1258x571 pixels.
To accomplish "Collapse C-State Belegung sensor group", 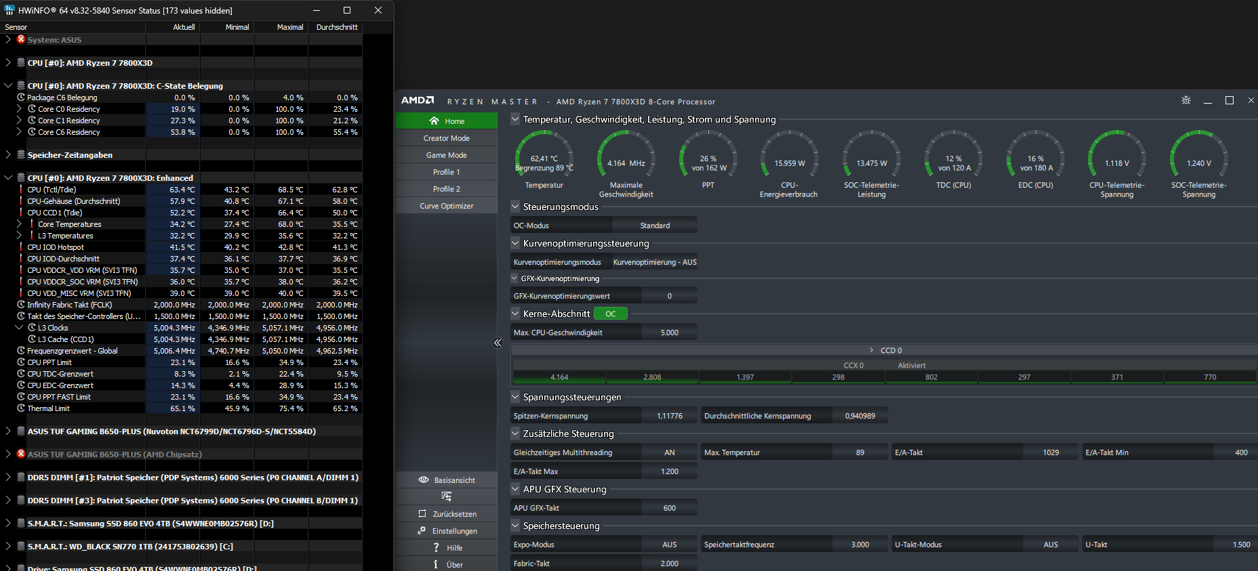I will 8,85.
